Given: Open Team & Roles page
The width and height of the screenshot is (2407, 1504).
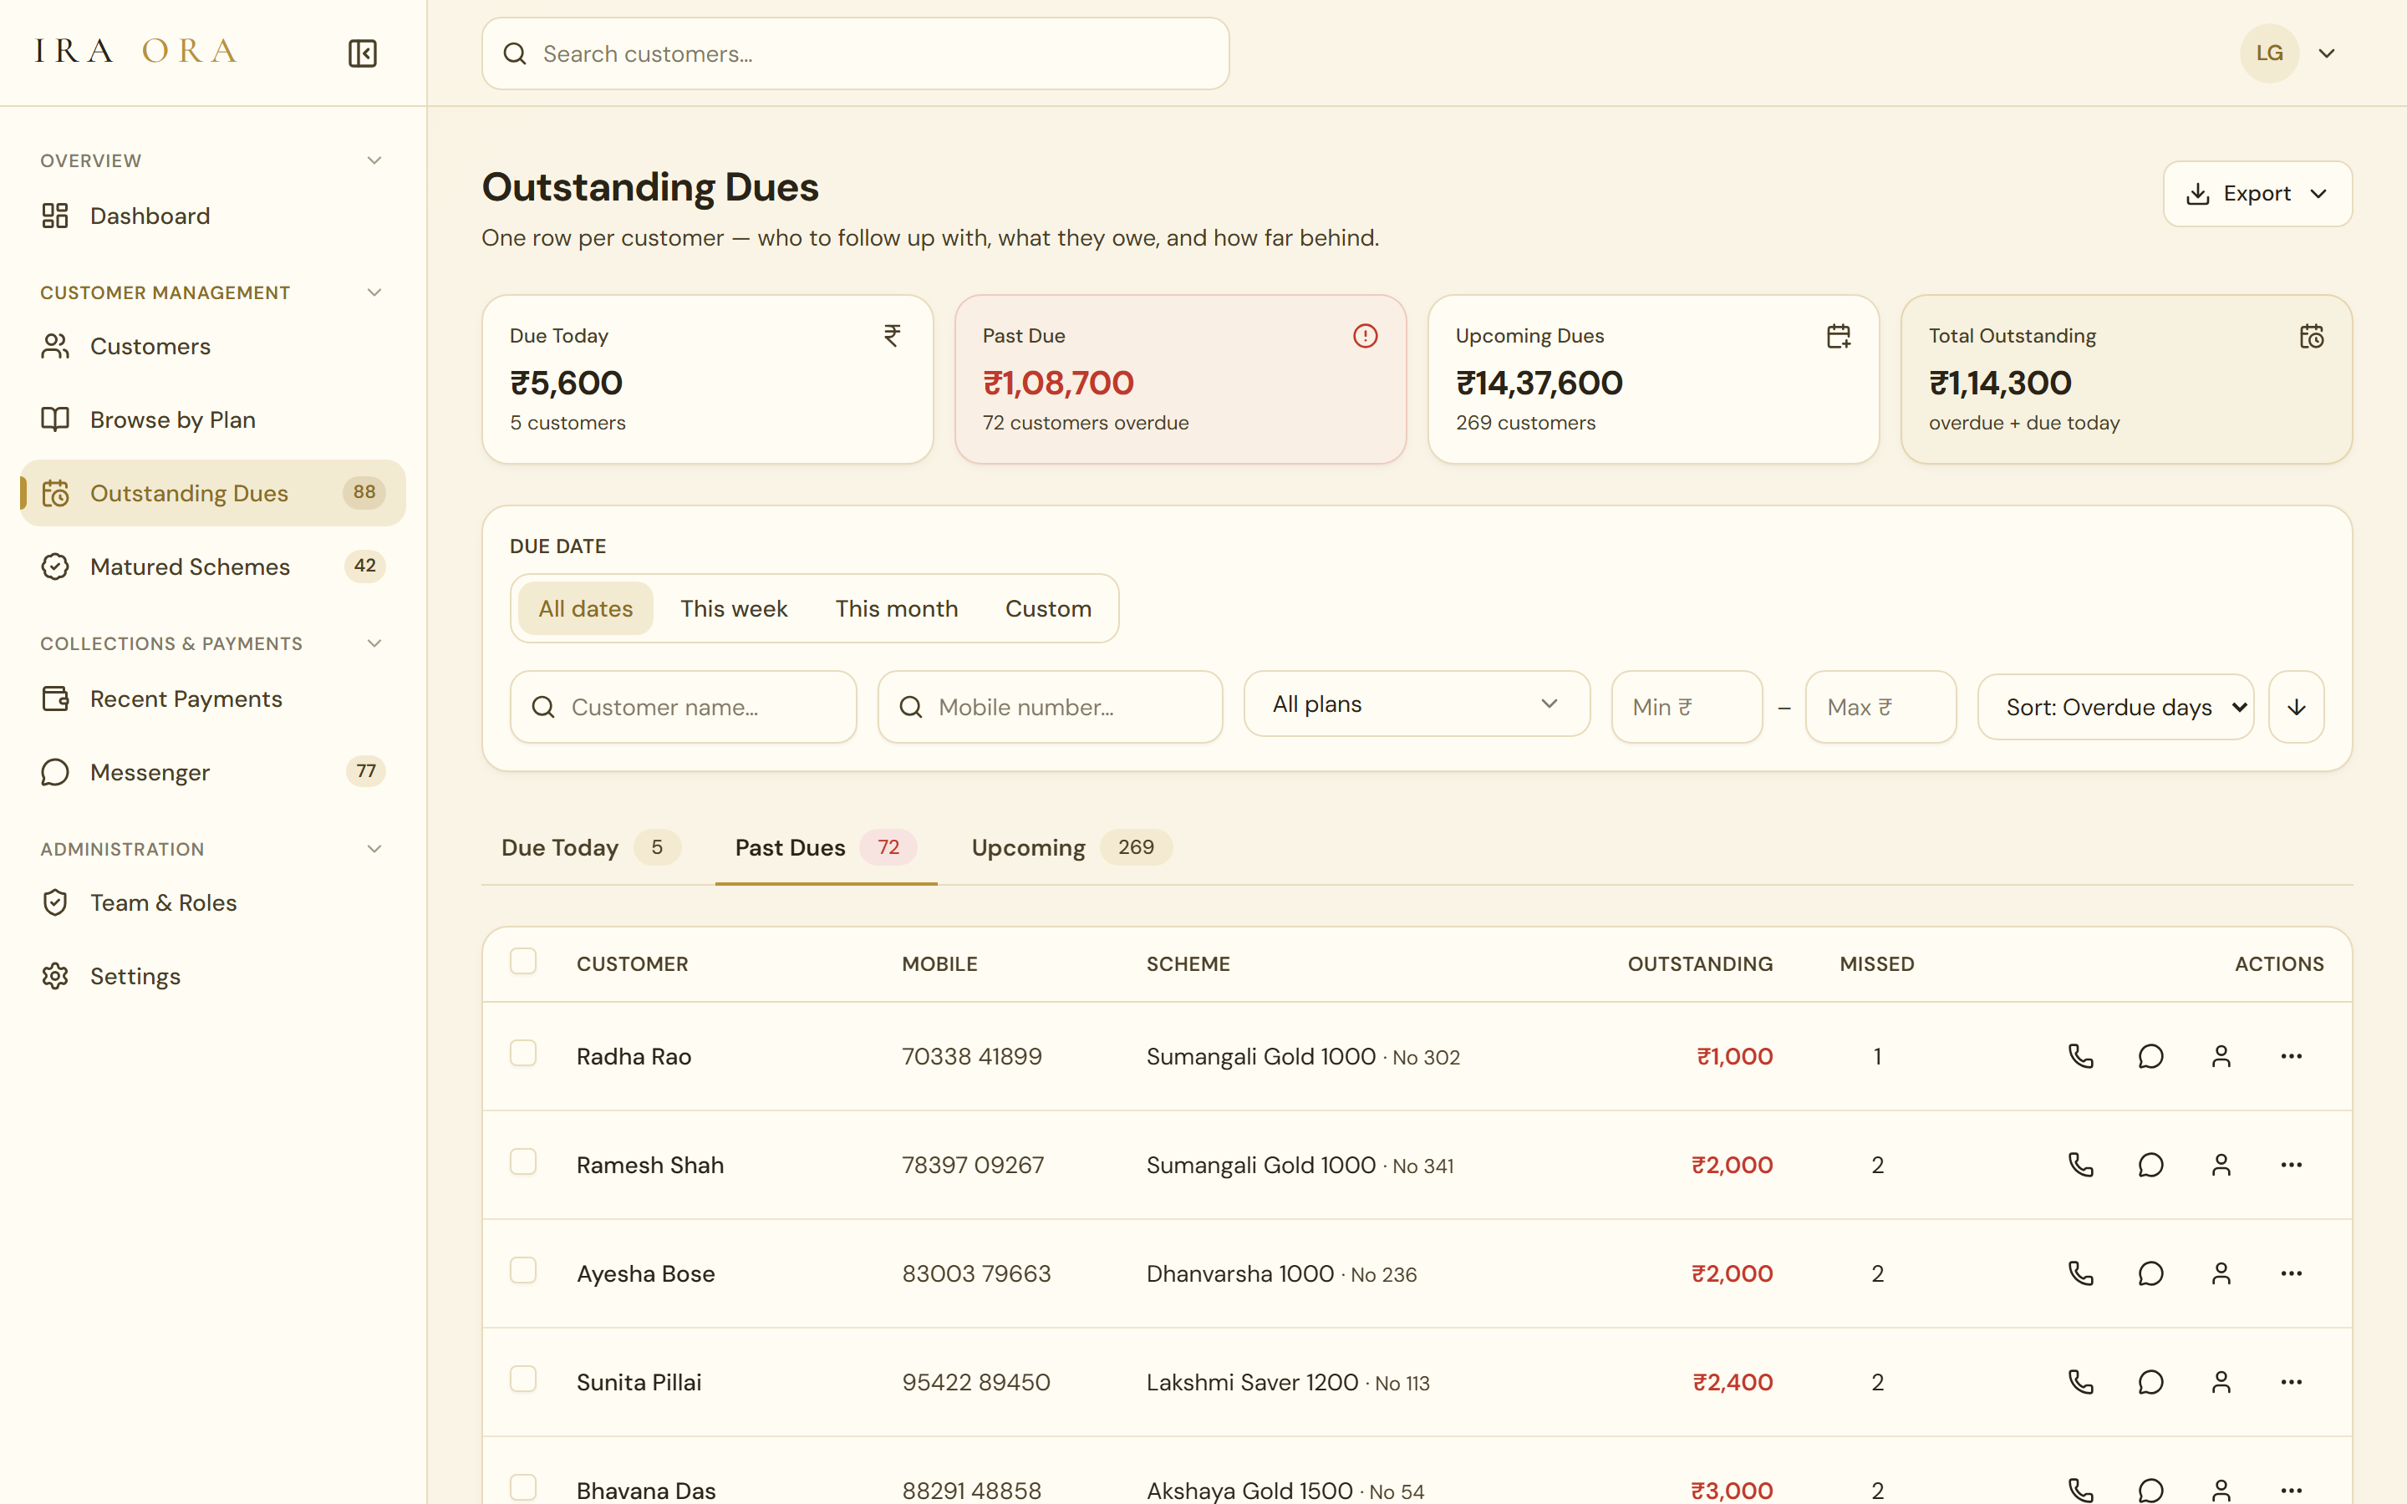Looking at the screenshot, I should [213, 902].
